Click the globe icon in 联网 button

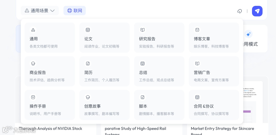coord(70,10)
